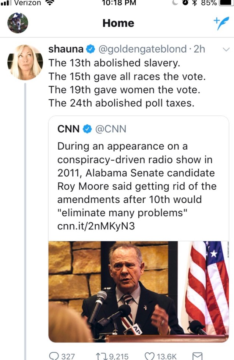Image resolution: width=234 pixels, height=360 pixels.
Task: Like the tweet with heart icon
Action: 149,355
